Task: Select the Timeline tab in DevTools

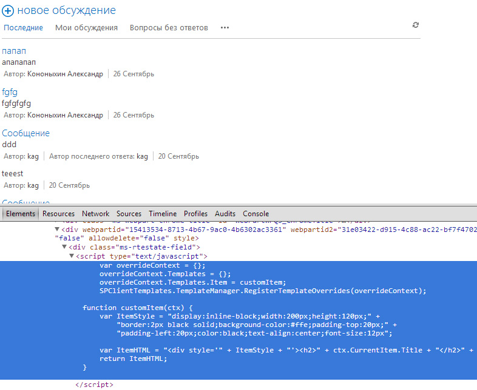Action: (163, 214)
